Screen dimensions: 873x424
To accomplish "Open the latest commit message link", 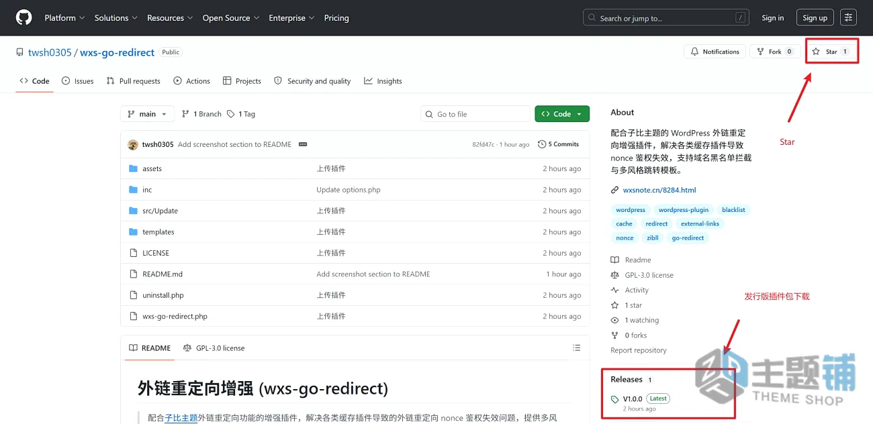I will tap(234, 144).
